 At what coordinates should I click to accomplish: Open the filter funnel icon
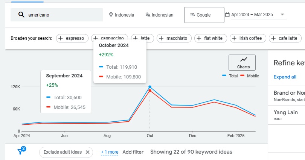point(21,151)
